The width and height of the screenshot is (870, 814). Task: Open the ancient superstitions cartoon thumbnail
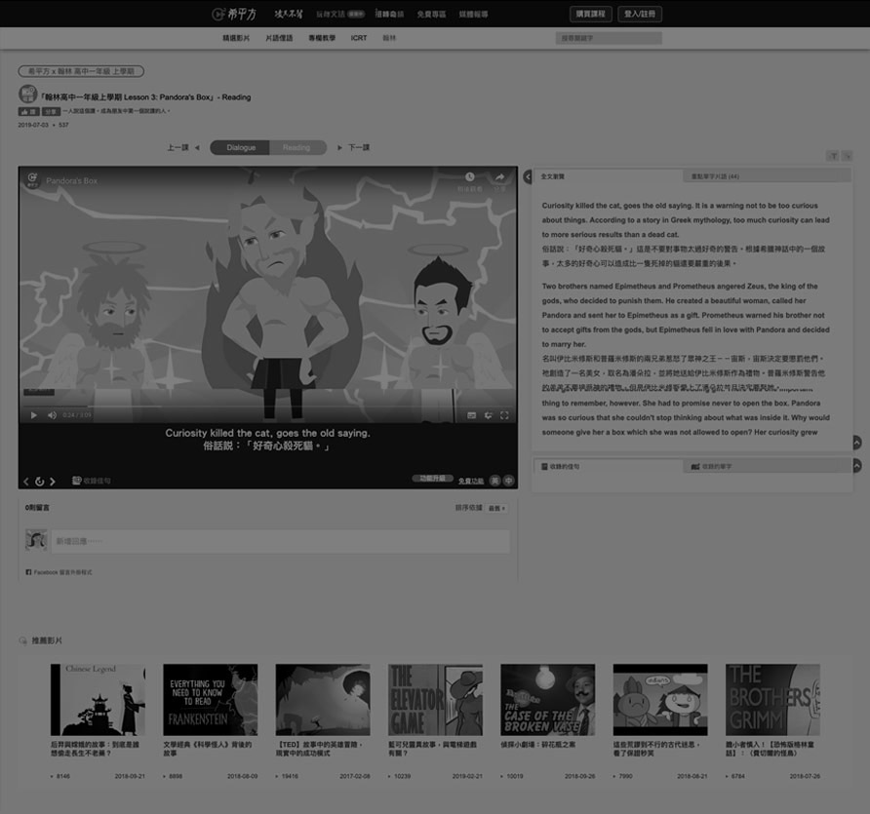pos(660,700)
